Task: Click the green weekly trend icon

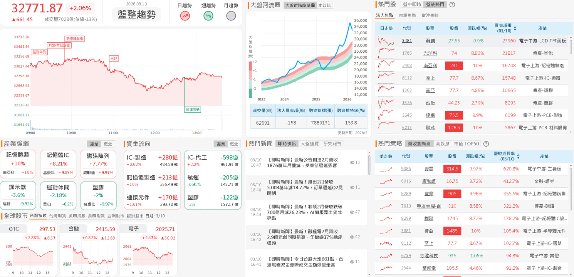Action: click(208, 16)
